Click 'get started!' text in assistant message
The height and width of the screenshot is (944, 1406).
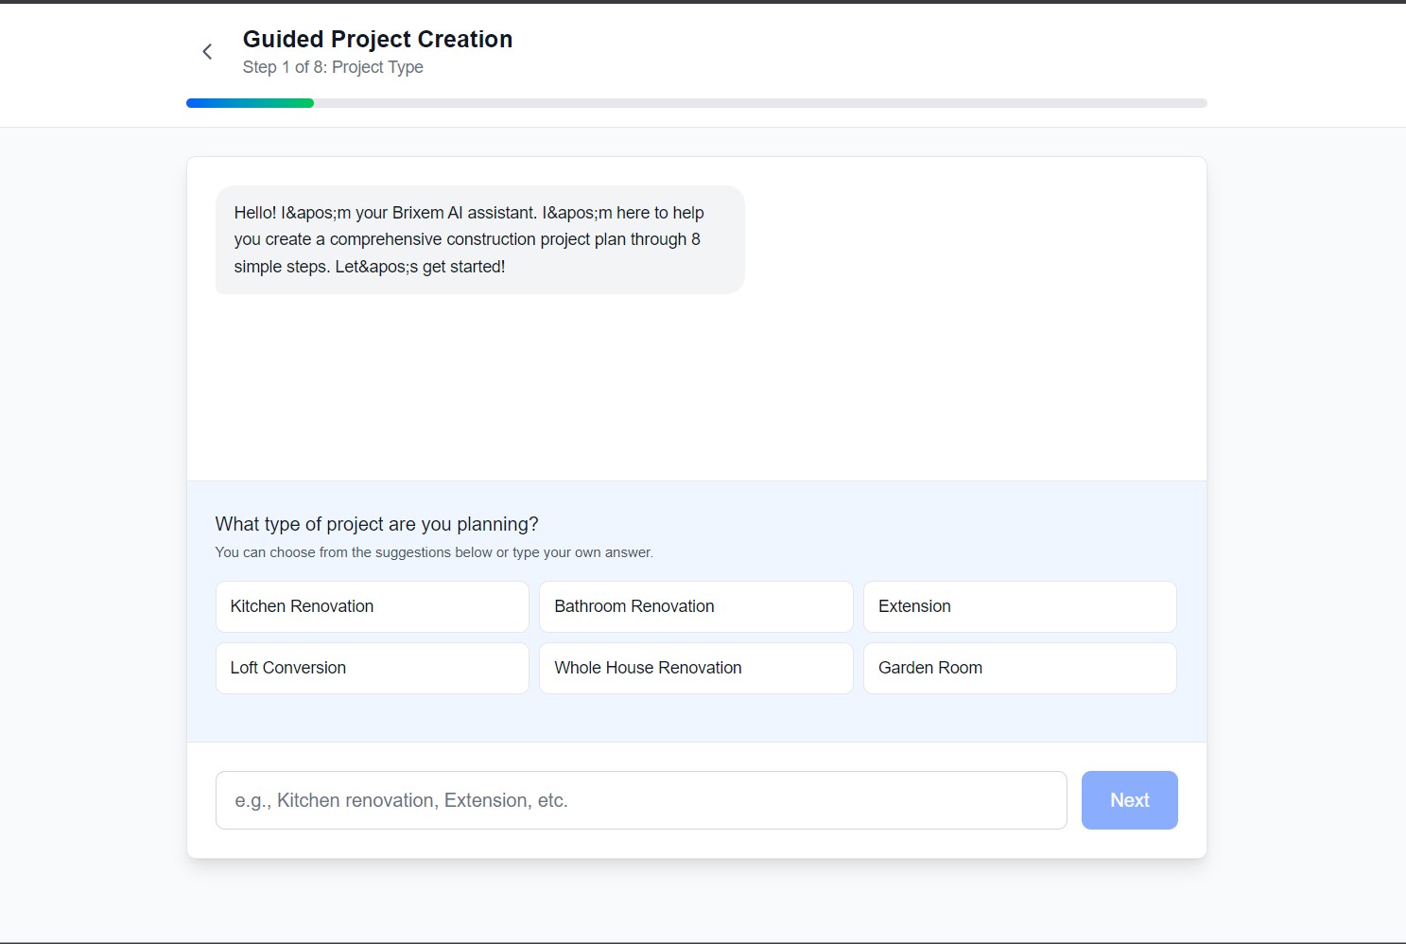[x=463, y=267]
